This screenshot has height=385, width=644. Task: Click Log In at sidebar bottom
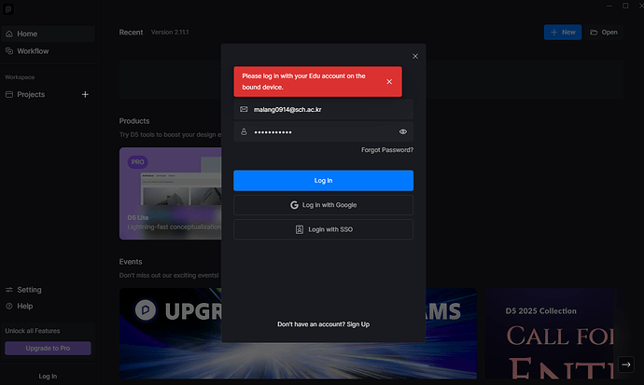[x=48, y=377]
